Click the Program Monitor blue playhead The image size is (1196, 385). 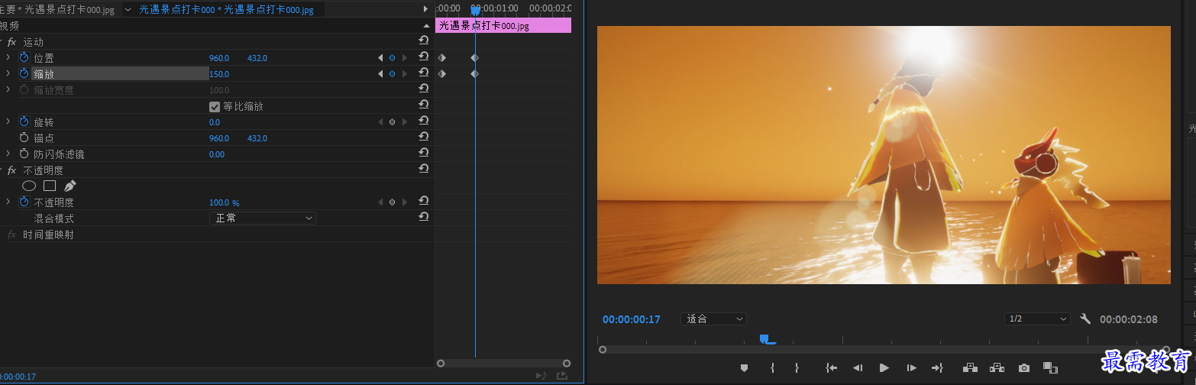764,339
